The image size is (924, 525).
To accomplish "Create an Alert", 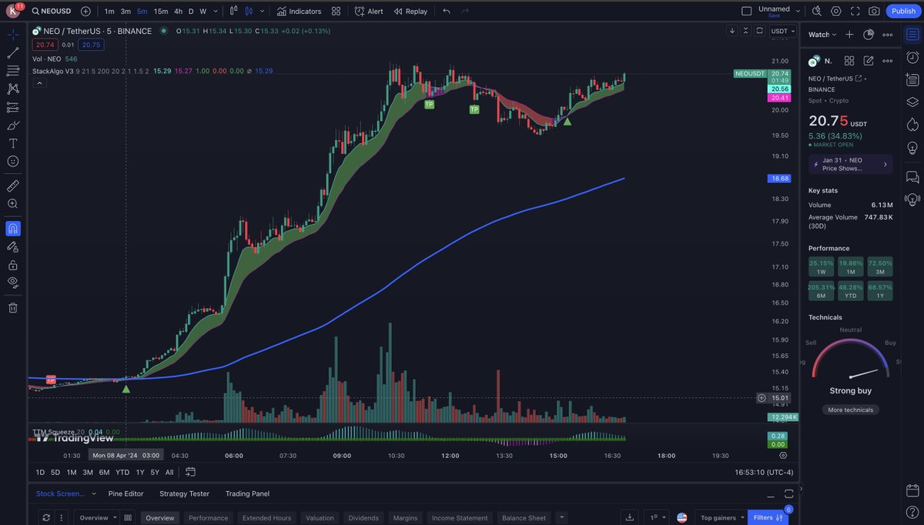I will pyautogui.click(x=369, y=12).
